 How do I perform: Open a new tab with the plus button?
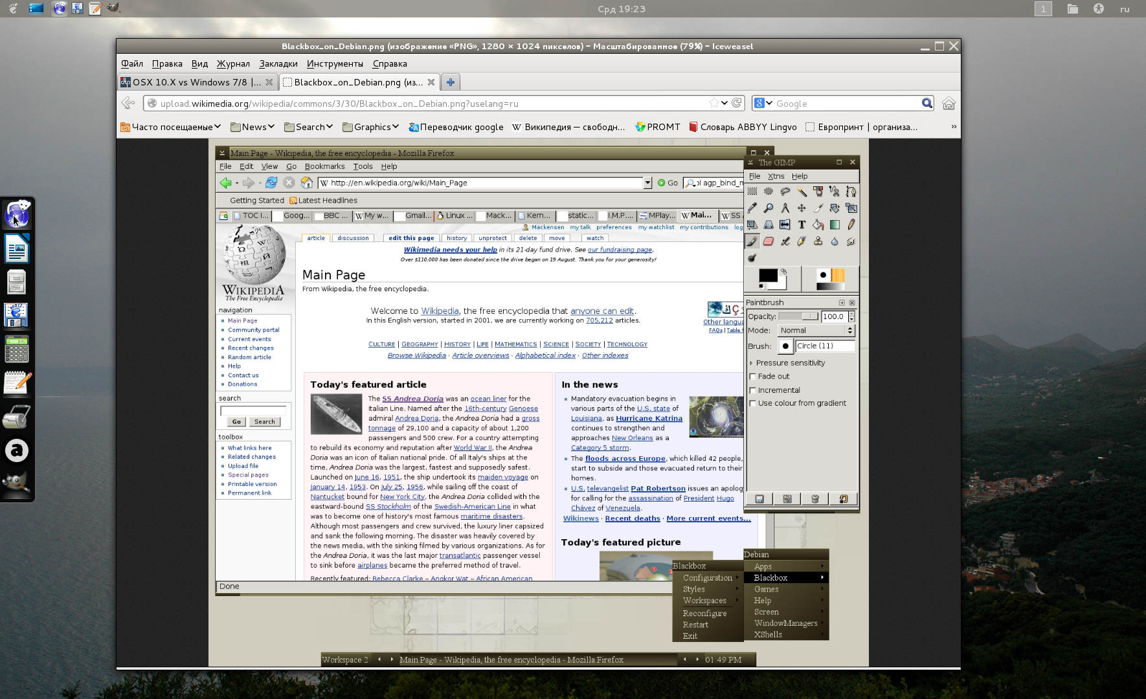(x=451, y=82)
